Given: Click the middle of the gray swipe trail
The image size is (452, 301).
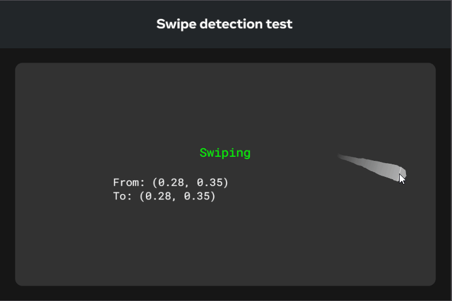Looking at the screenshot, I should [x=371, y=164].
